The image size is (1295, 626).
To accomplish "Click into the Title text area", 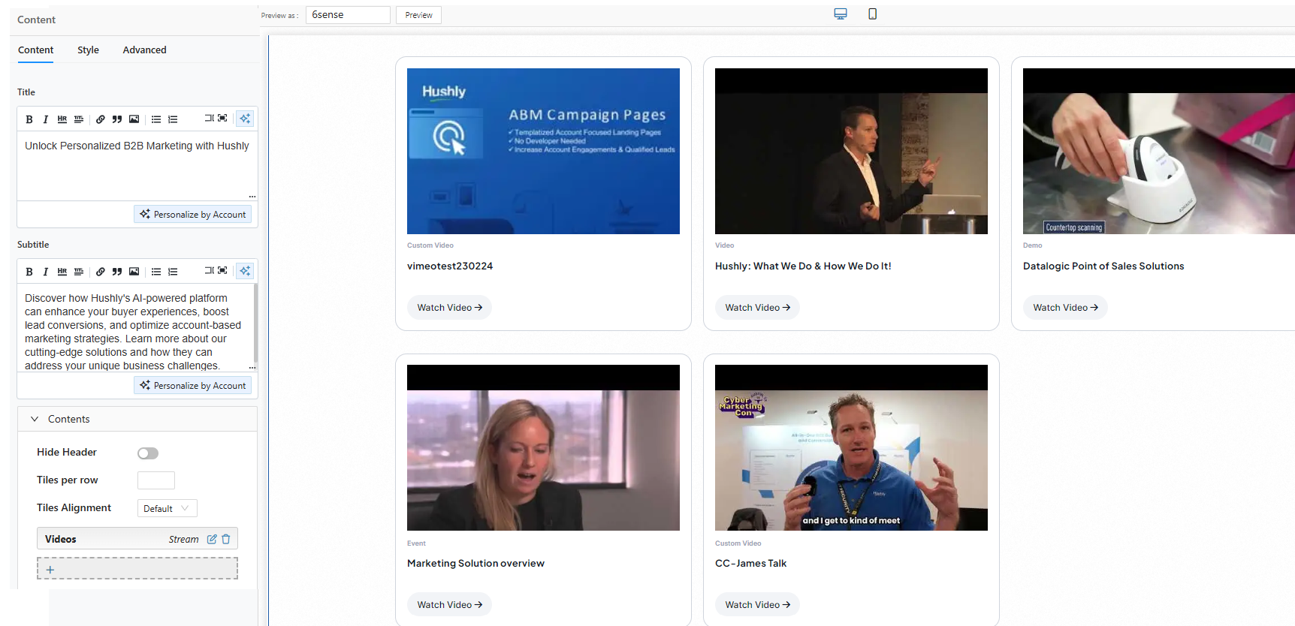I will [x=137, y=167].
